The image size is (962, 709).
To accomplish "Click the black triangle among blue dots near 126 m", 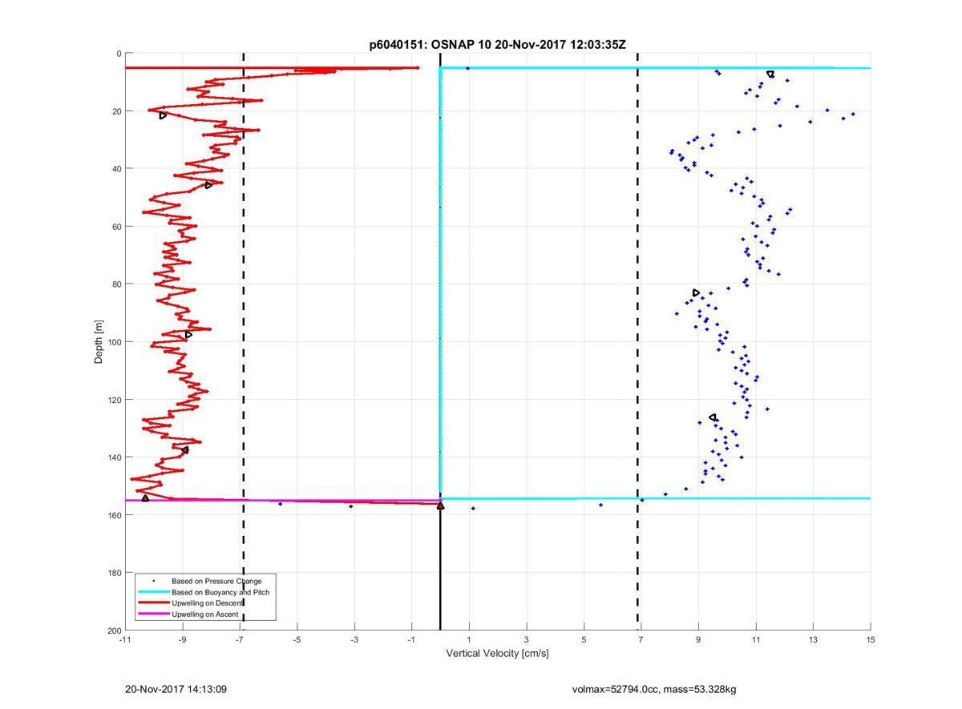I will [713, 417].
